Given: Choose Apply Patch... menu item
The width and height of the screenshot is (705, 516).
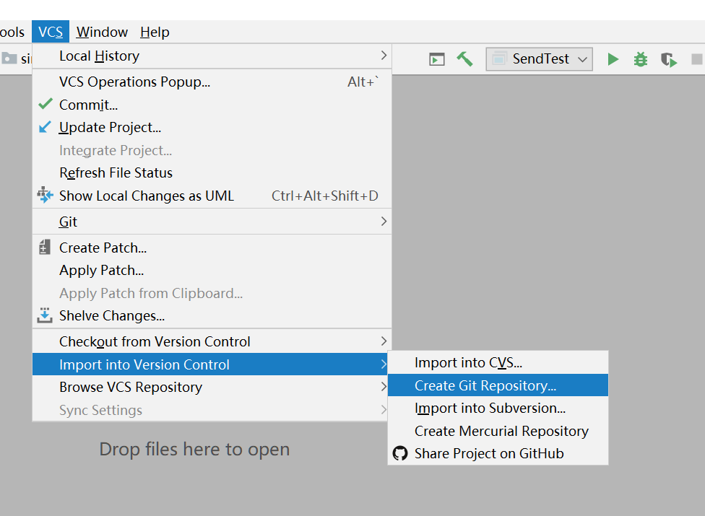Looking at the screenshot, I should point(212,270).
